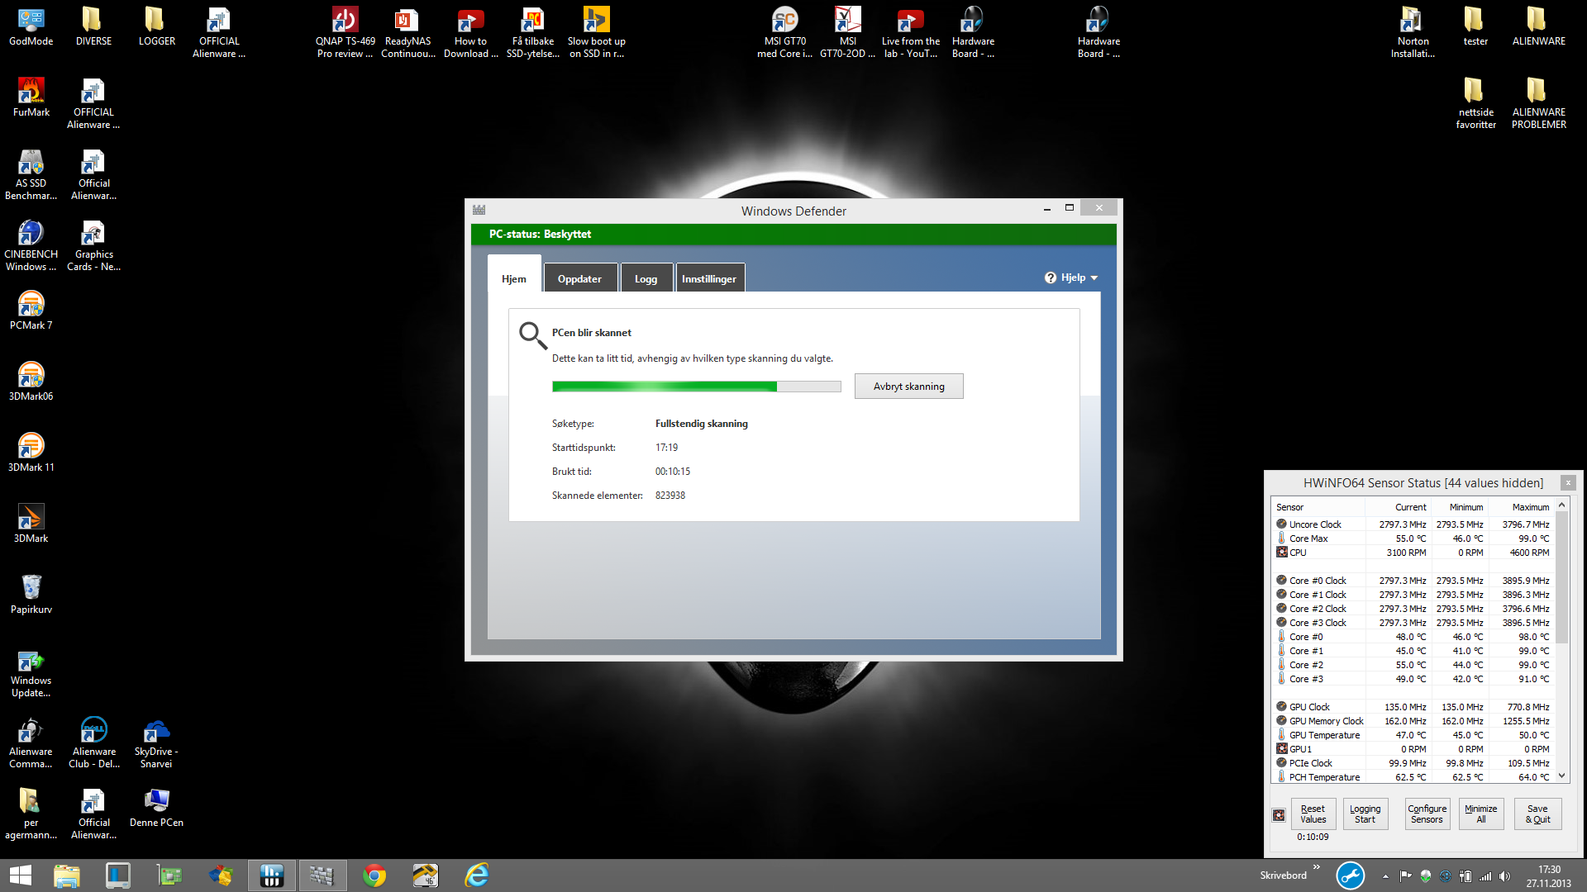This screenshot has width=1587, height=892.
Task: Launch PCMark 7 from desktop
Action: click(31, 311)
